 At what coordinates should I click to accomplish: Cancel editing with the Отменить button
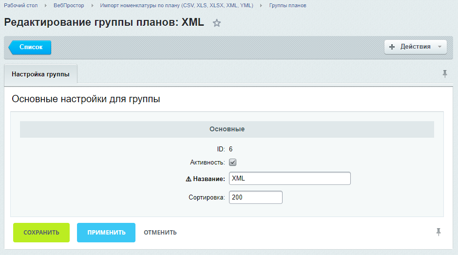click(160, 233)
